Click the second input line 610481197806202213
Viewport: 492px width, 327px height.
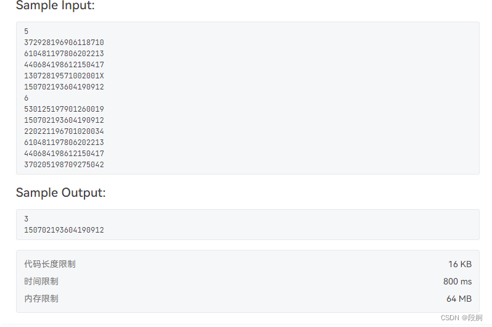pyautogui.click(x=64, y=54)
